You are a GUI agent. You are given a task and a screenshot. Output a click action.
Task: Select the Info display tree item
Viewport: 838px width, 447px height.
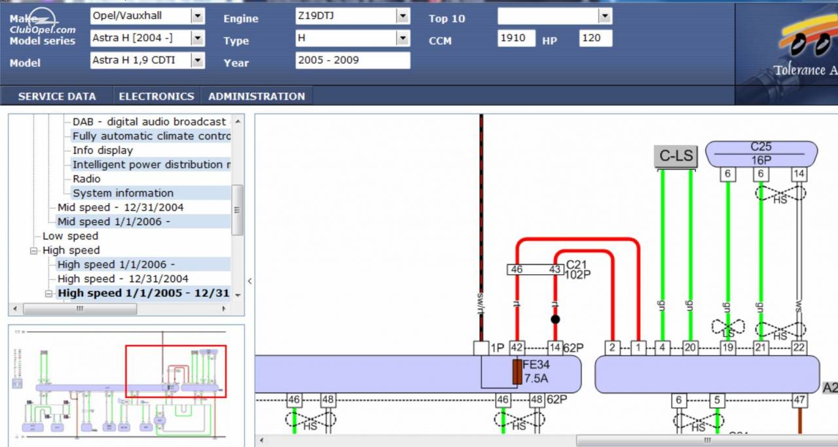point(103,151)
